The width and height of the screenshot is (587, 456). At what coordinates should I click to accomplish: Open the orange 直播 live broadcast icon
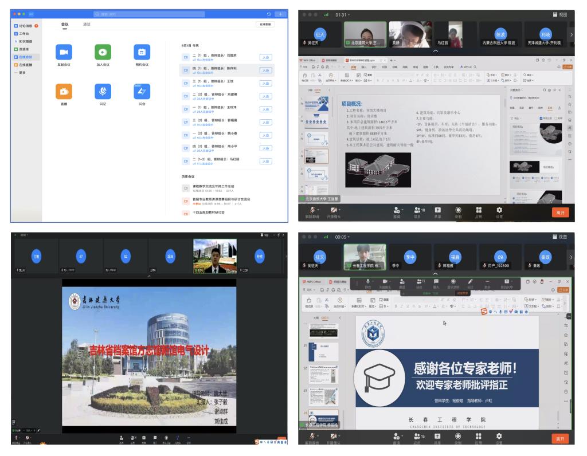(64, 92)
